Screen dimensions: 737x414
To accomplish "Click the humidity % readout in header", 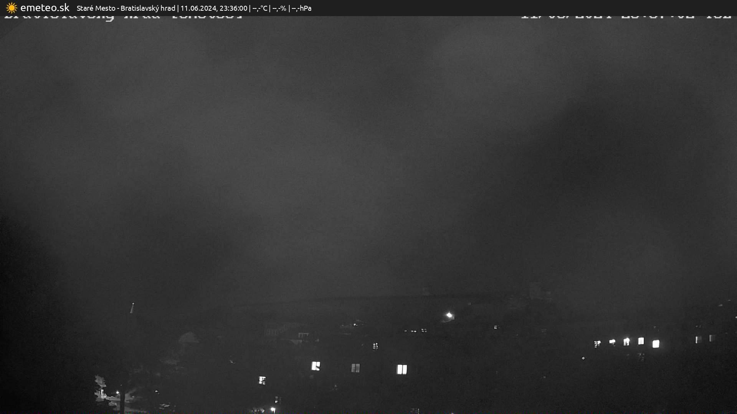I will click(279, 8).
